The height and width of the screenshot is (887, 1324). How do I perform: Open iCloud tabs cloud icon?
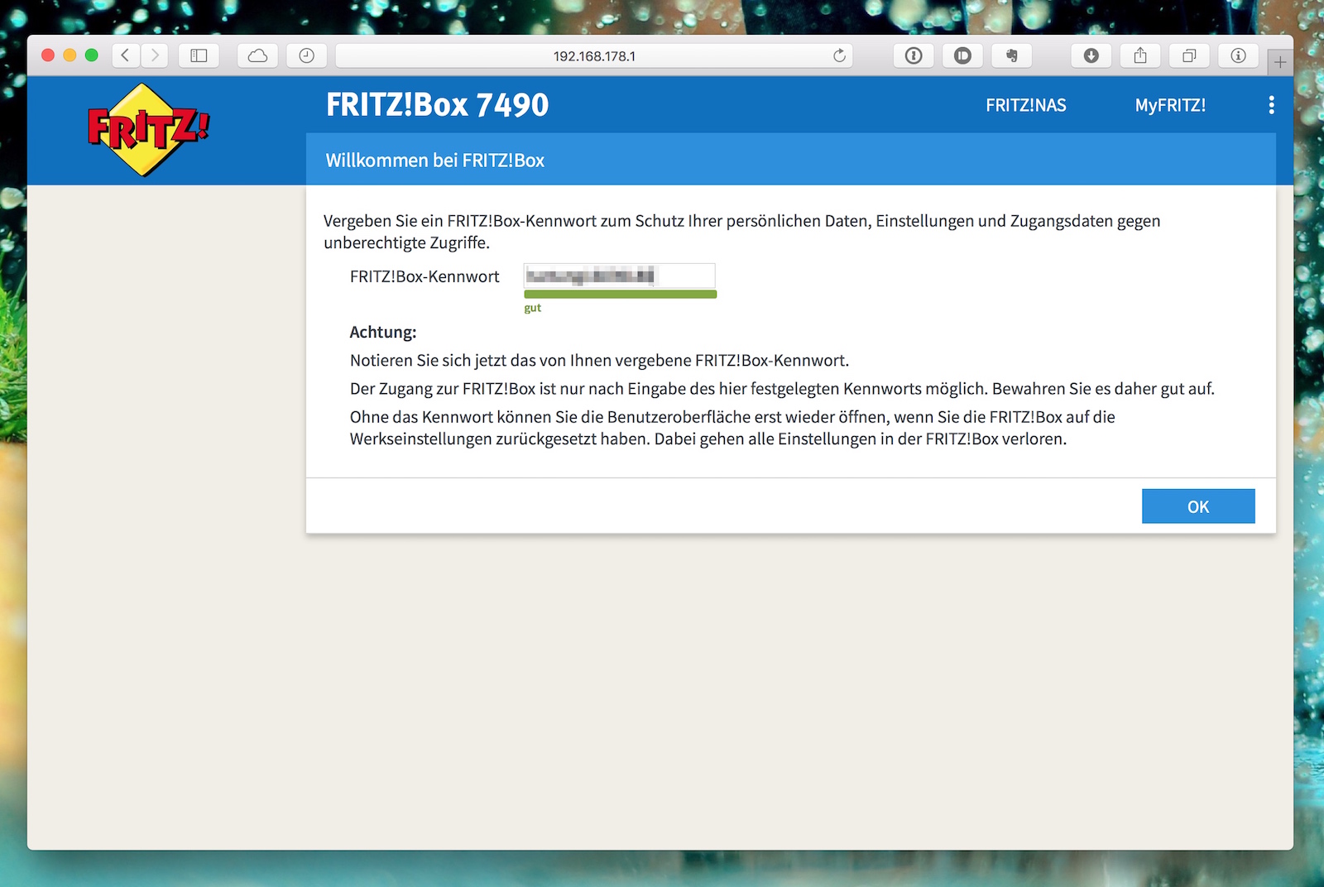[x=257, y=55]
